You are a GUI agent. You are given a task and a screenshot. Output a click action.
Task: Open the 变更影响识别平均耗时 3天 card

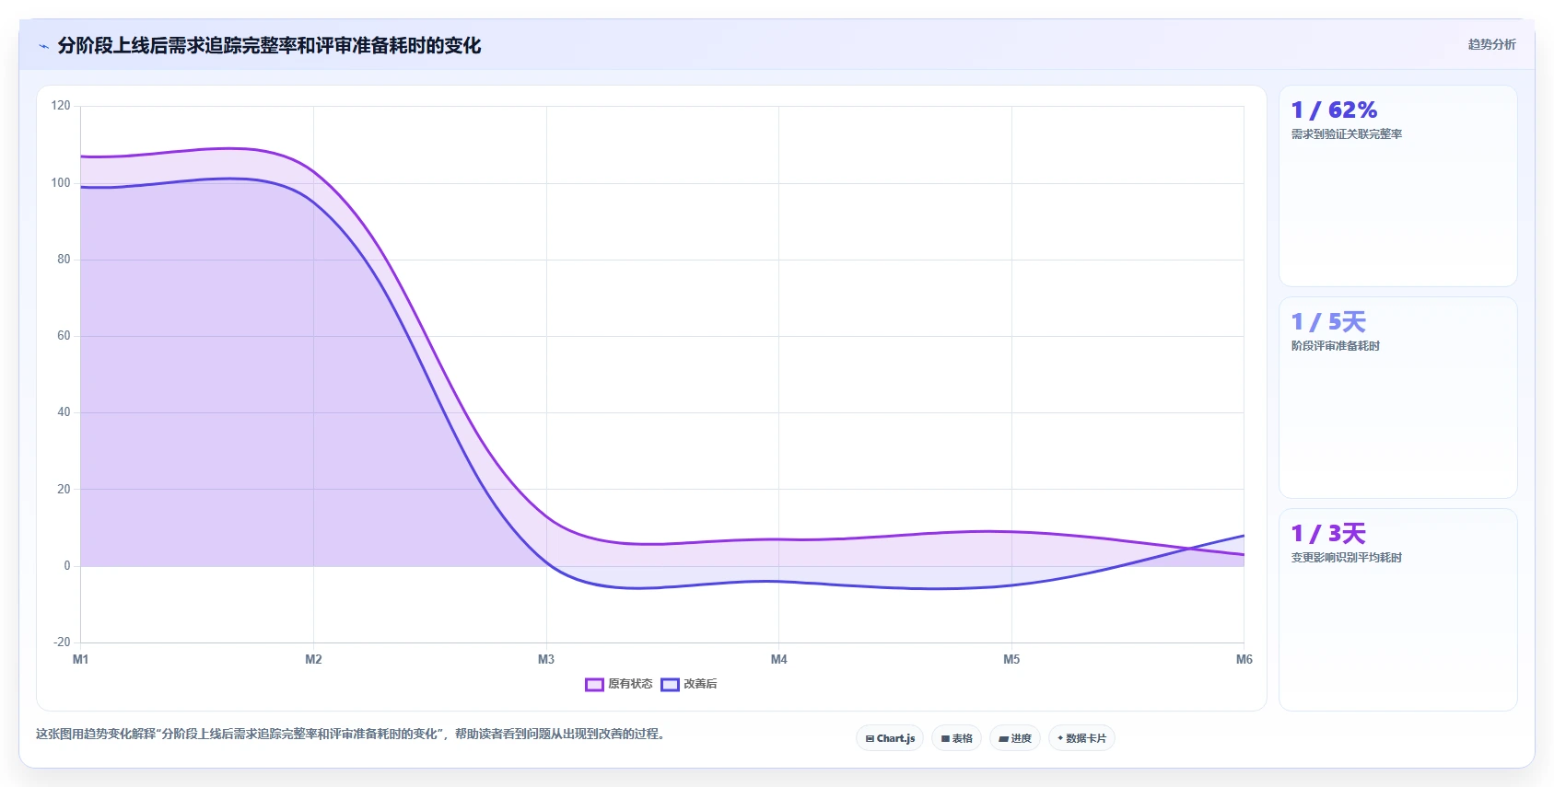tap(1397, 609)
